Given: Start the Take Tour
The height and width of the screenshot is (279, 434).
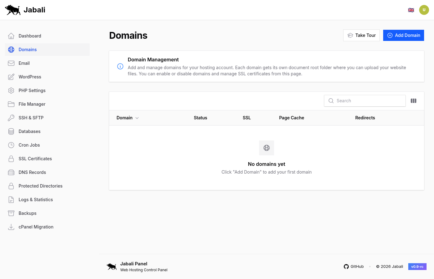Looking at the screenshot, I should pyautogui.click(x=361, y=35).
